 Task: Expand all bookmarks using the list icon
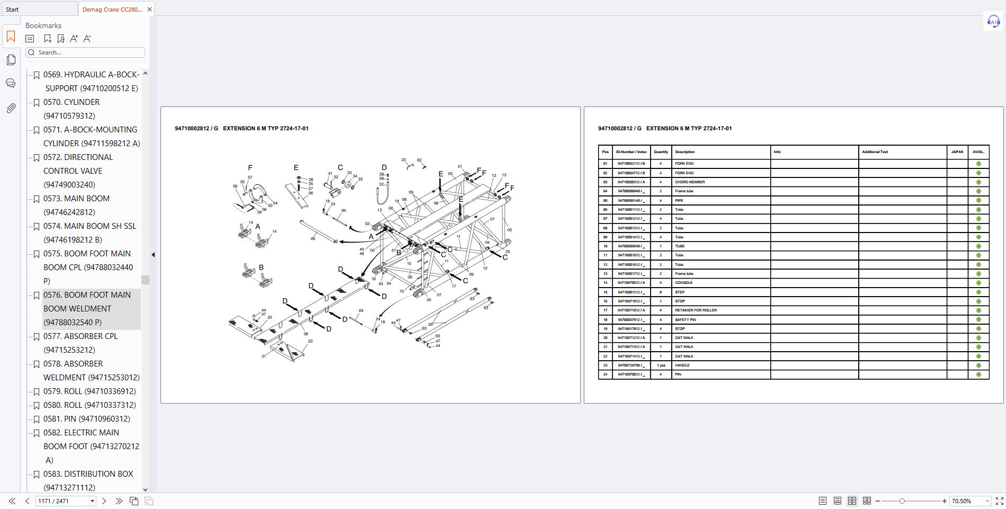pos(30,38)
